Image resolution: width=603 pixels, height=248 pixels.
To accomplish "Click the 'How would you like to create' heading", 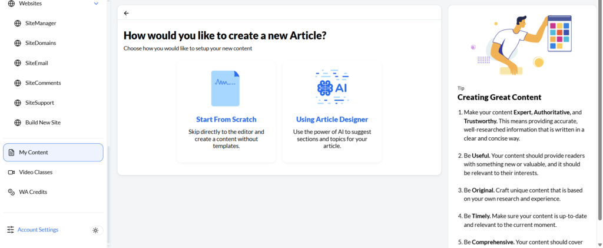I will 225,36.
